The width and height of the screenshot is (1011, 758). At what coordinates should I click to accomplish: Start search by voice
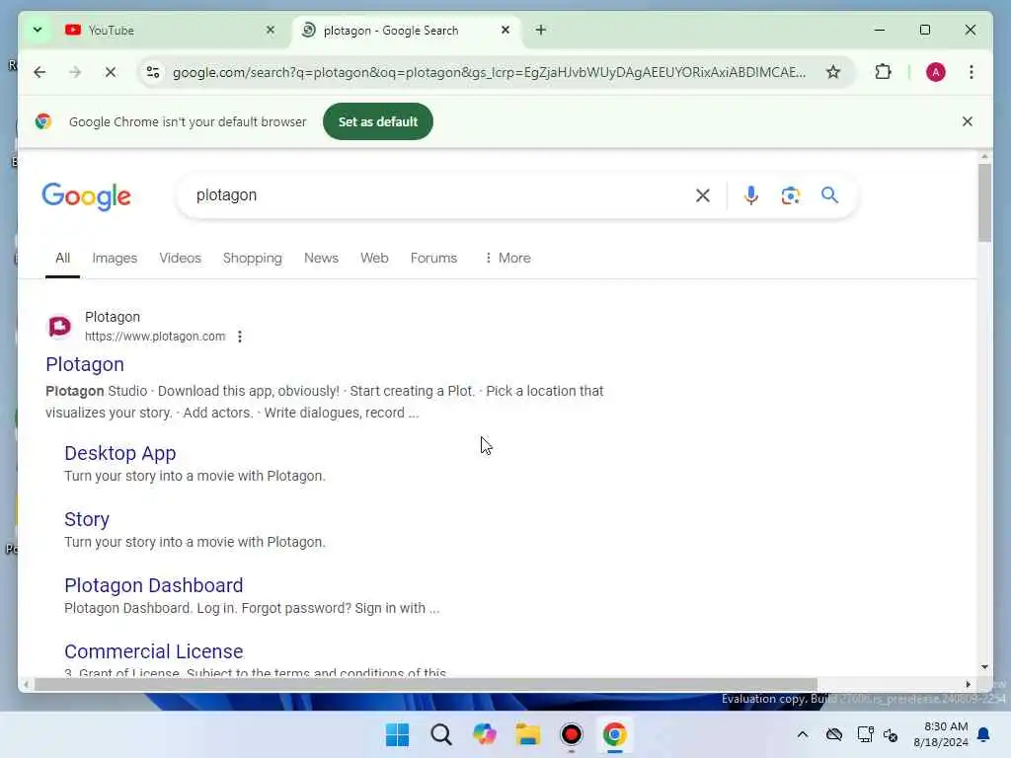point(750,195)
